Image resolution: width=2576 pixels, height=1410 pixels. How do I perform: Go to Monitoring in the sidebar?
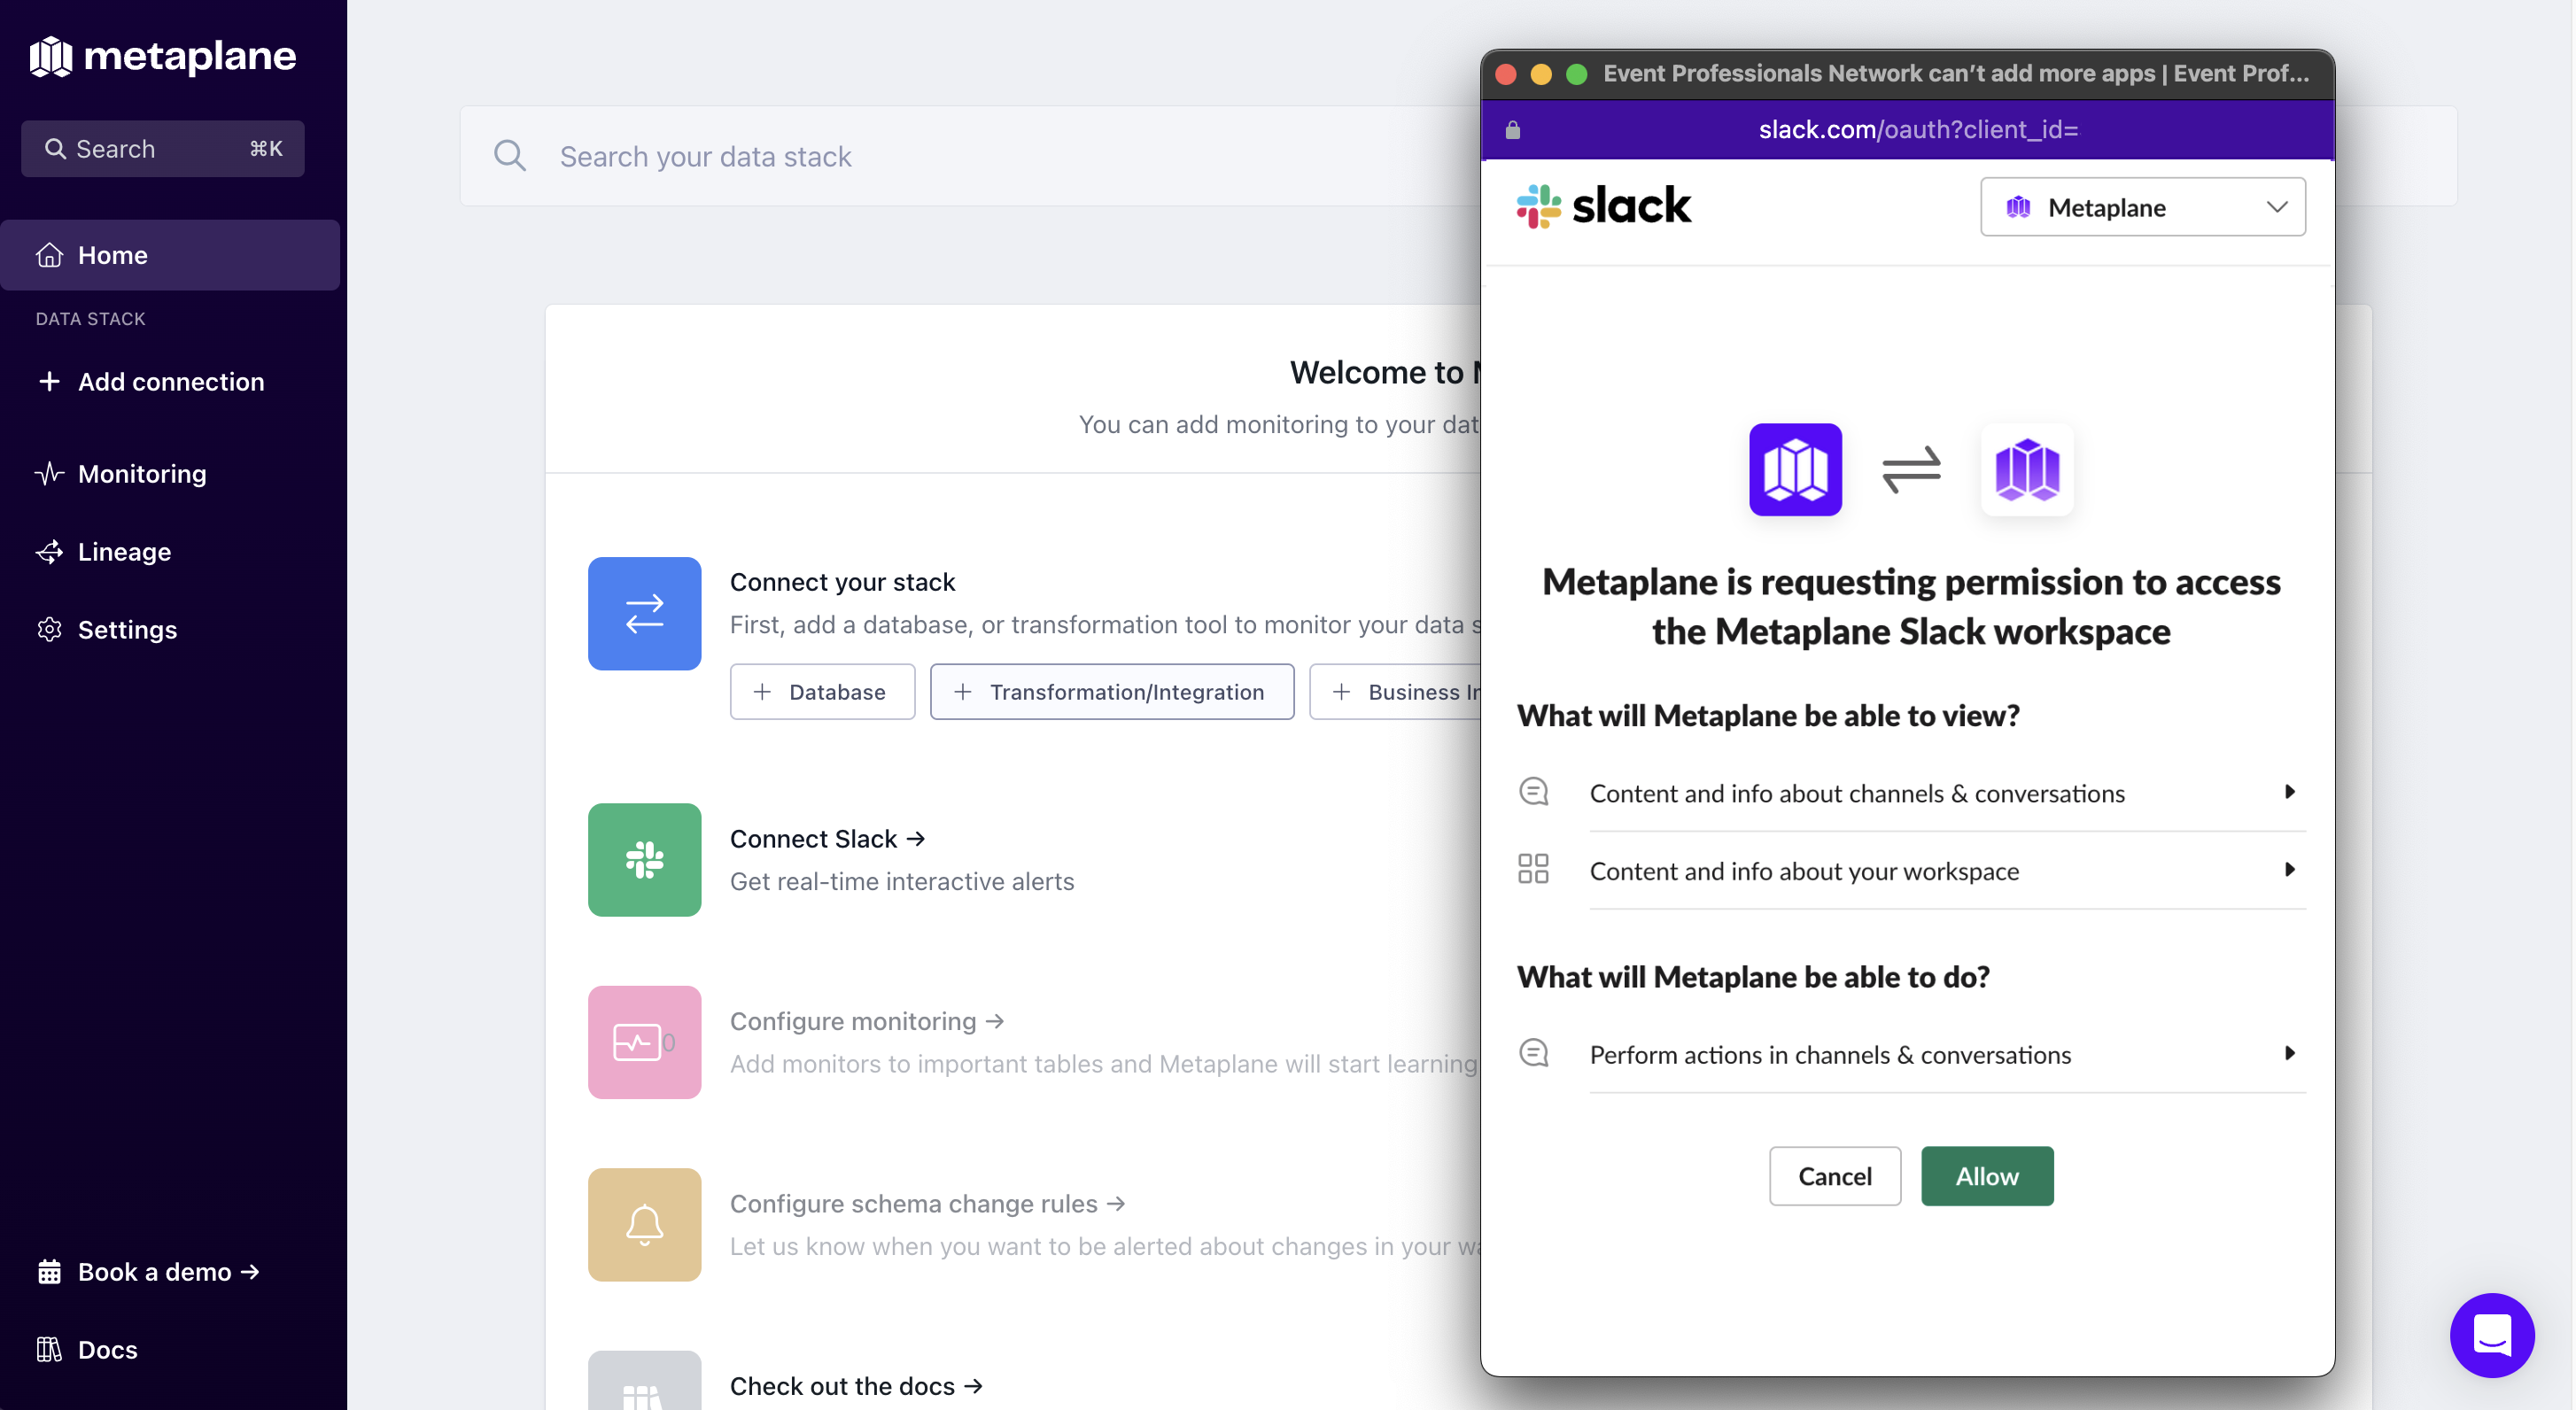point(141,473)
